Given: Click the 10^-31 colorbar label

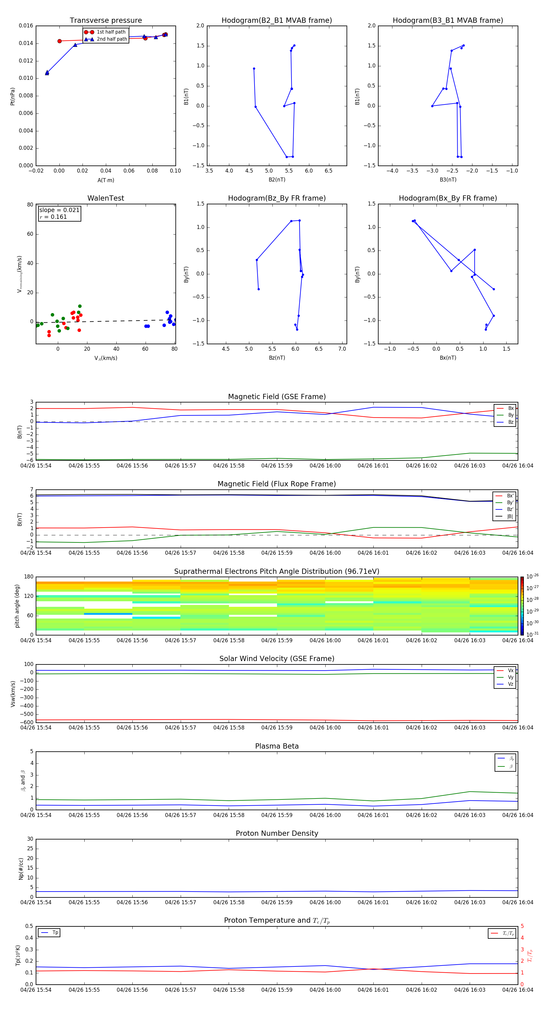Looking at the screenshot, I should tap(532, 635).
